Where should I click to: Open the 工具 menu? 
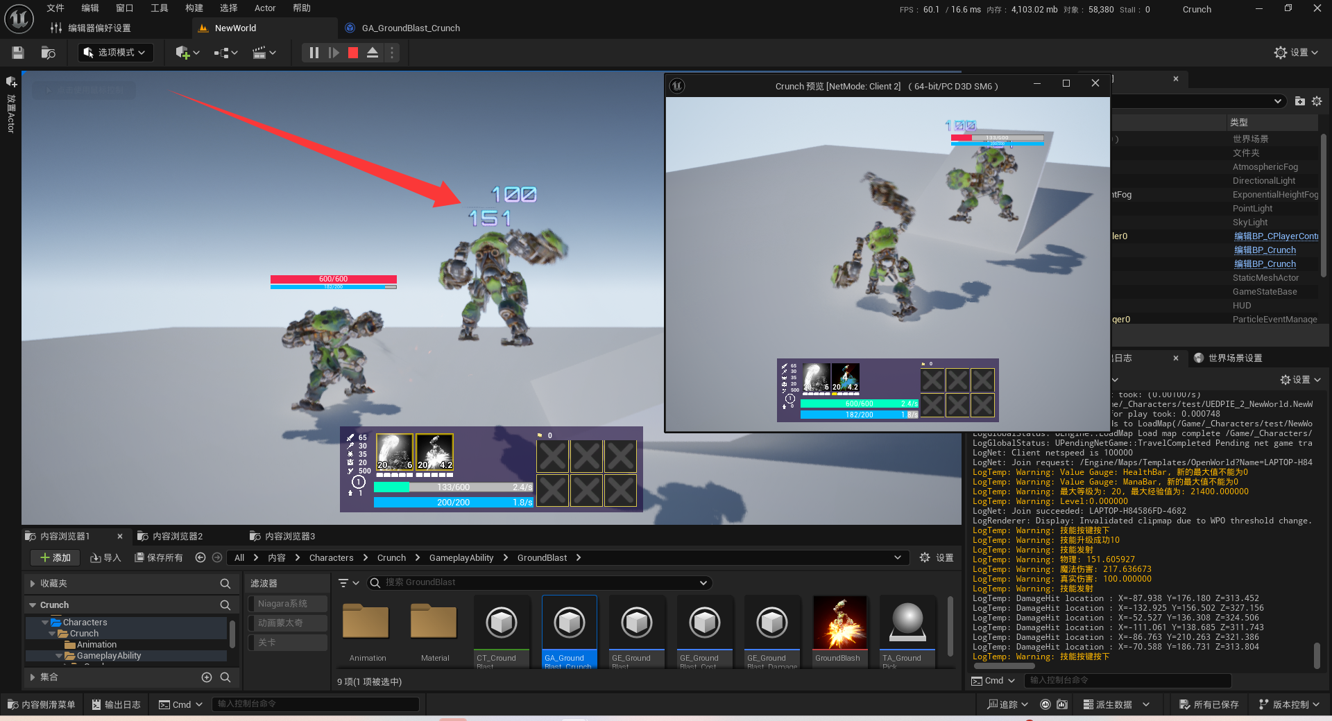click(160, 8)
